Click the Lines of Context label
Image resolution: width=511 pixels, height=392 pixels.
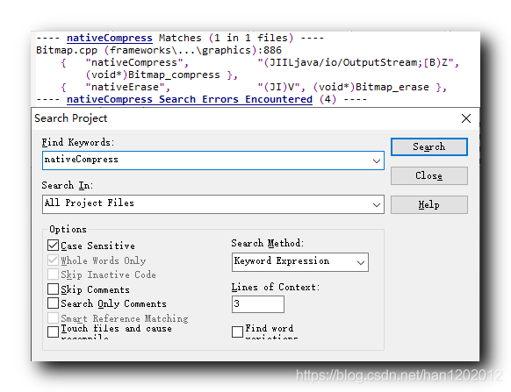276,287
